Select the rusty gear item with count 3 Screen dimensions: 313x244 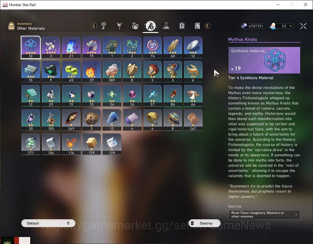[x=92, y=120]
